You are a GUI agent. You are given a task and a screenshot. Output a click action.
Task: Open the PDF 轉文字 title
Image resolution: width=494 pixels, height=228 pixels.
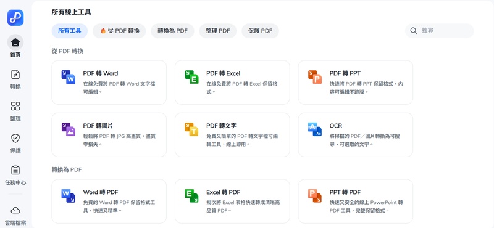222,126
